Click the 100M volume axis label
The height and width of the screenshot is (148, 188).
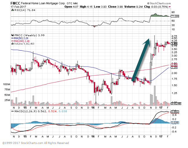pyautogui.click(x=6, y=84)
